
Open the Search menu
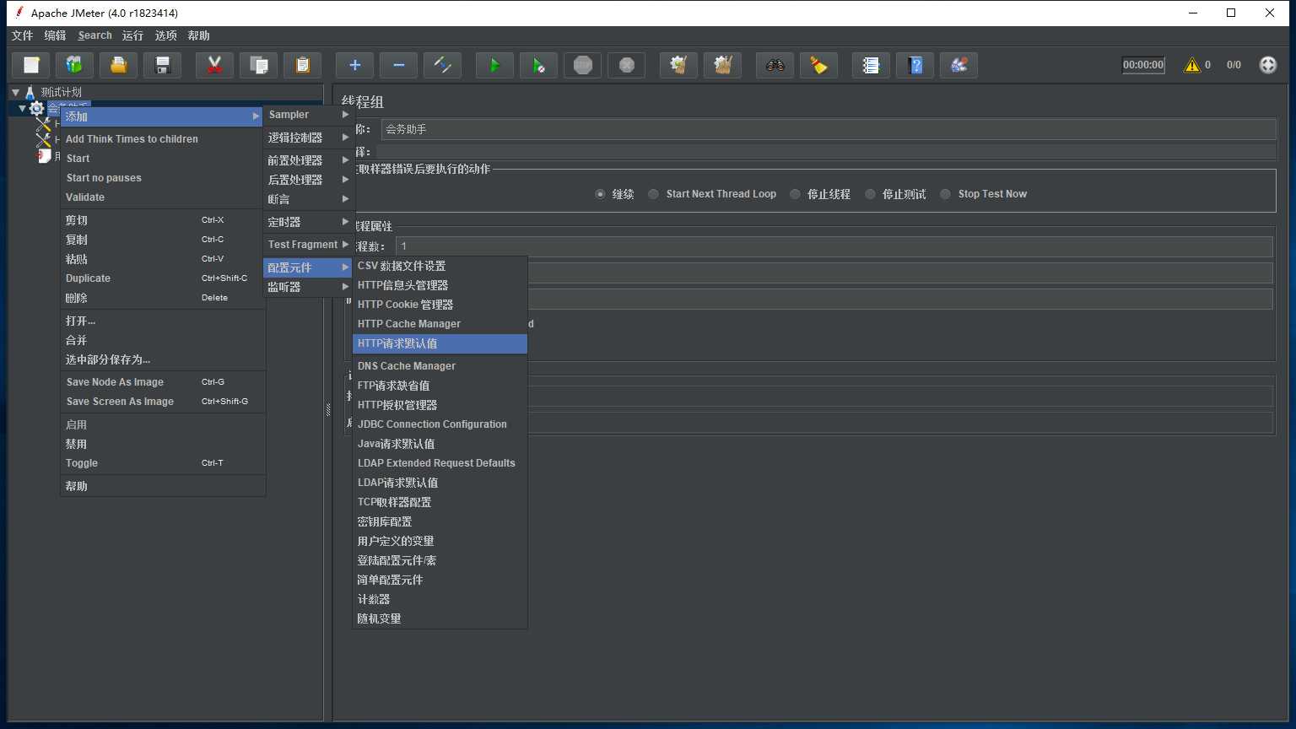(x=94, y=35)
